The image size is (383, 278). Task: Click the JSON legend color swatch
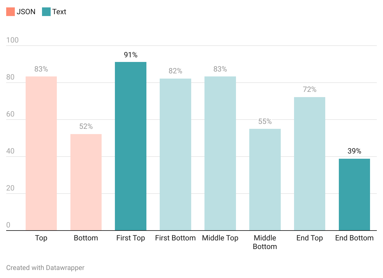[x=11, y=12]
